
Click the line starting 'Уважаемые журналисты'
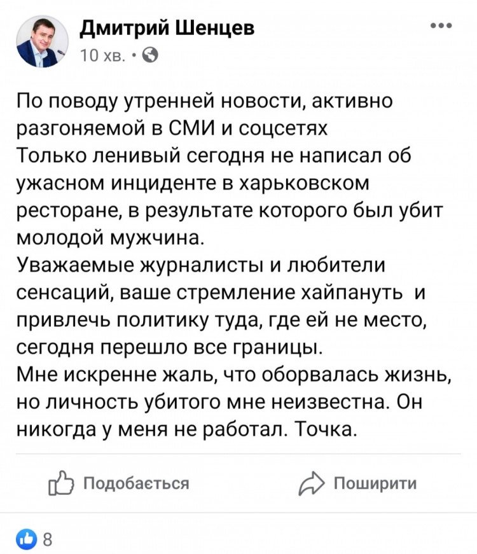click(x=201, y=266)
